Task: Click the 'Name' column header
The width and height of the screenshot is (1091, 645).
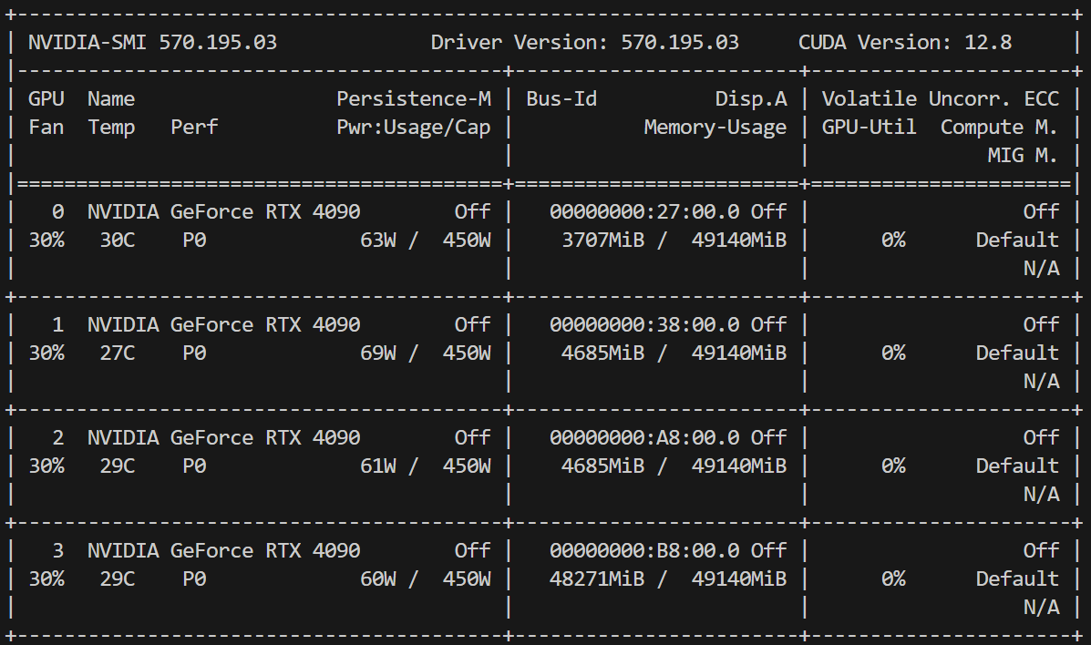Action: click(111, 98)
